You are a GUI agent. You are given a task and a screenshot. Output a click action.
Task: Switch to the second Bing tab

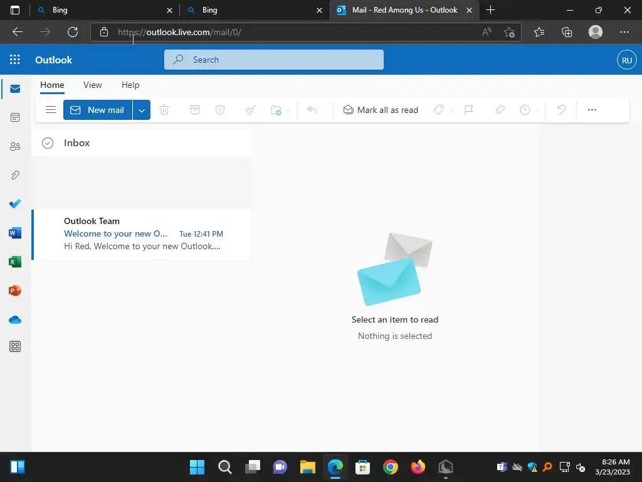point(254,10)
